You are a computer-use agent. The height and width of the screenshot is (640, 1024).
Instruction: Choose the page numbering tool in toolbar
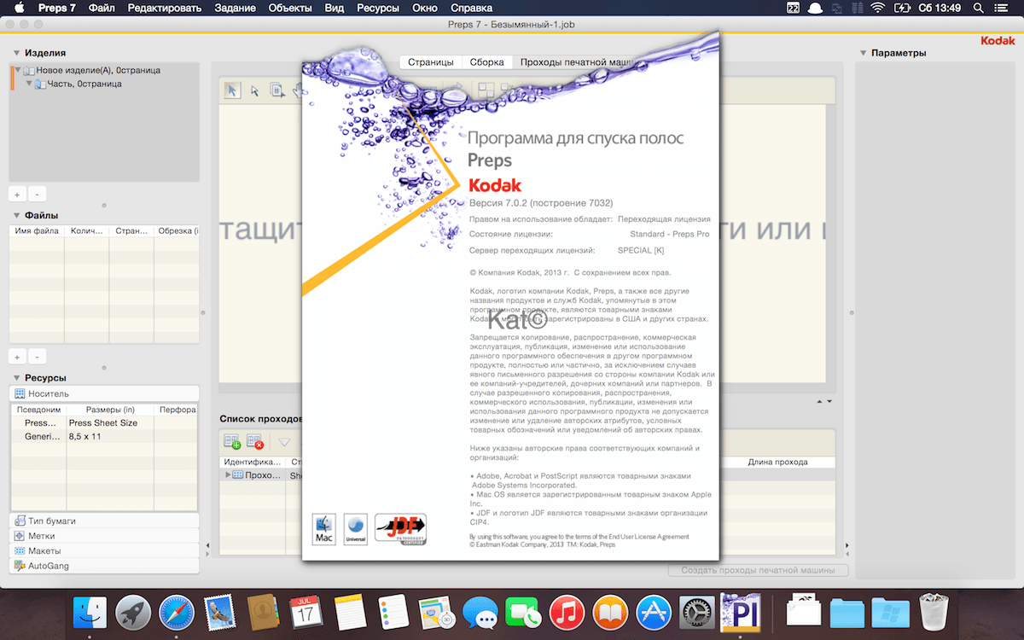[x=277, y=90]
